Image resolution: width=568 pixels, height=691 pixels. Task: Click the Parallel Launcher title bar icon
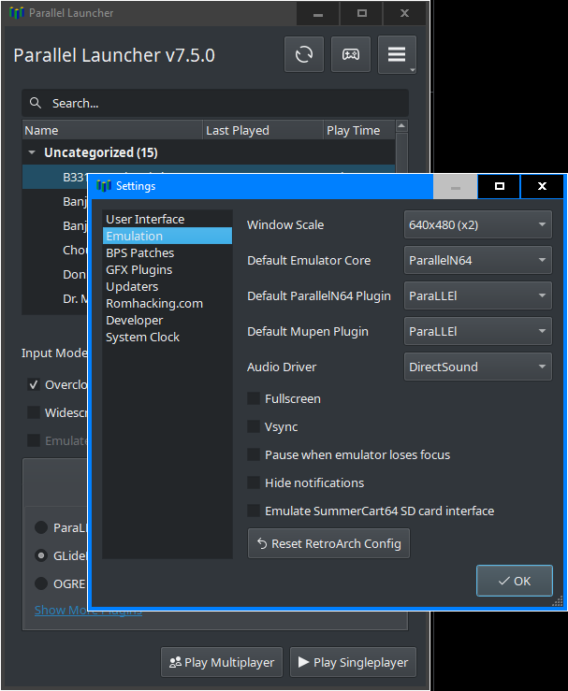pos(15,14)
